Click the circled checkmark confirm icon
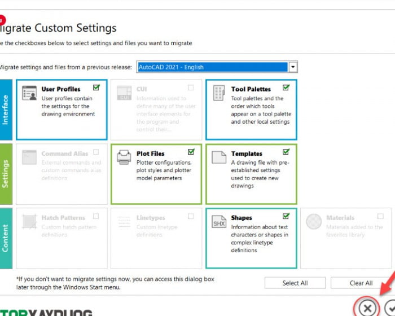Screen dimensions: 395x316 pyautogui.click(x=390, y=308)
